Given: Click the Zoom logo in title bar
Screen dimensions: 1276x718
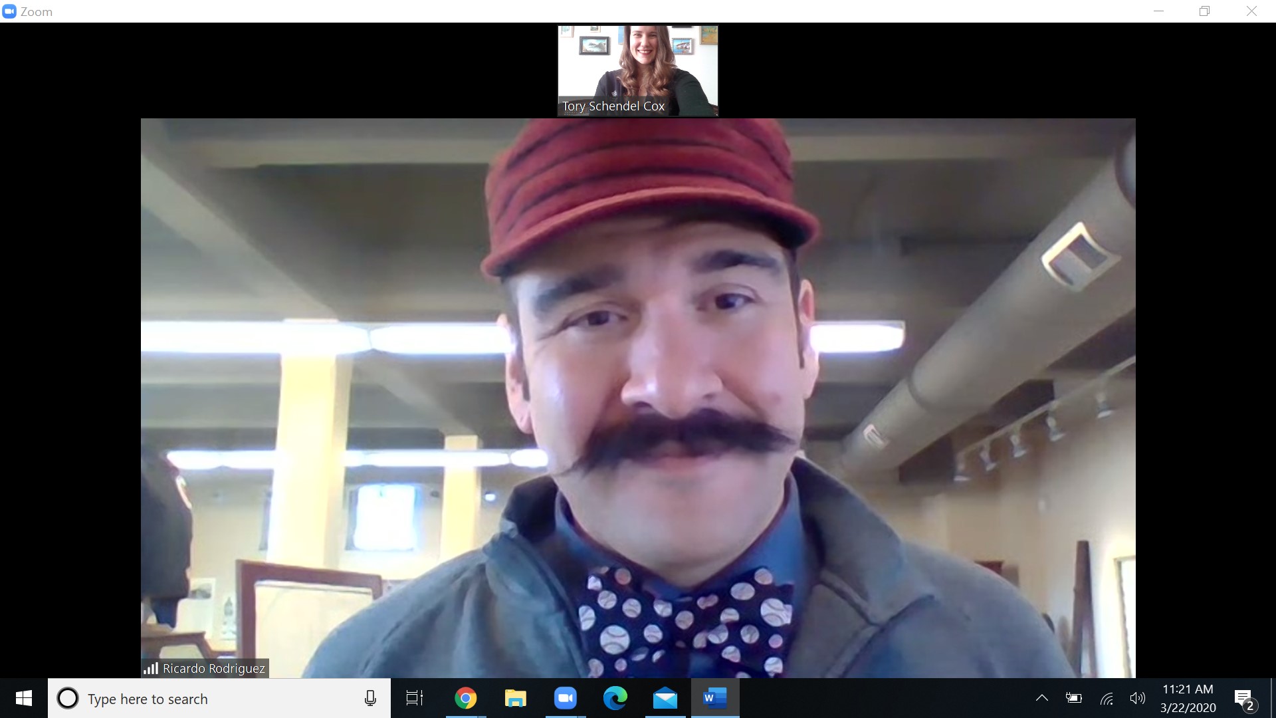Looking at the screenshot, I should pos(9,11).
